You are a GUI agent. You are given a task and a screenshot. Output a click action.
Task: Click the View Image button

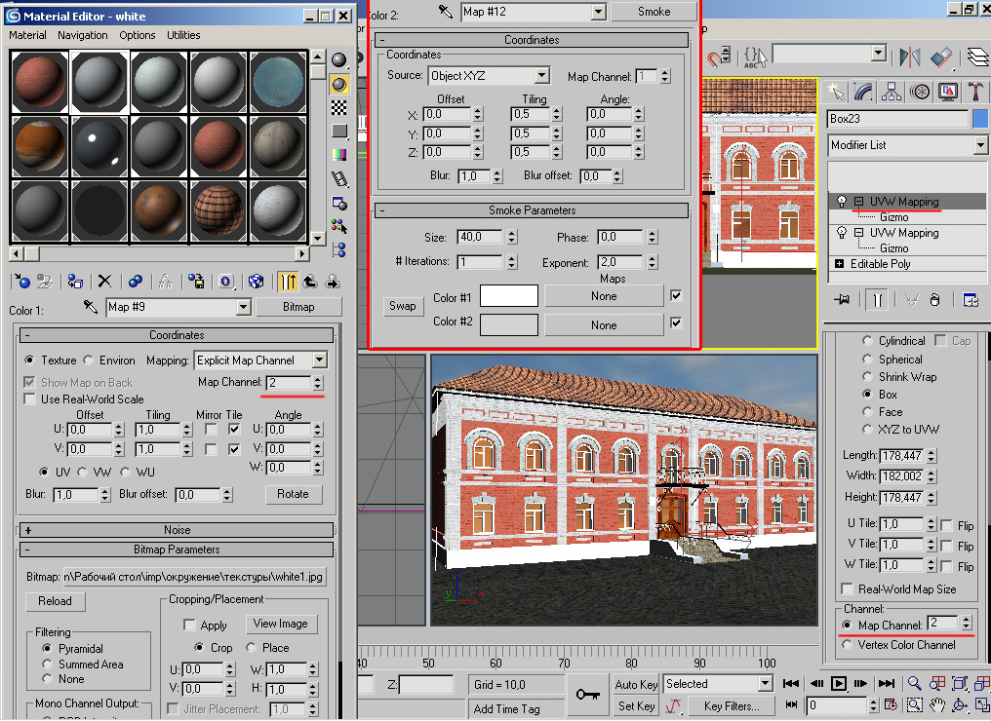280,624
